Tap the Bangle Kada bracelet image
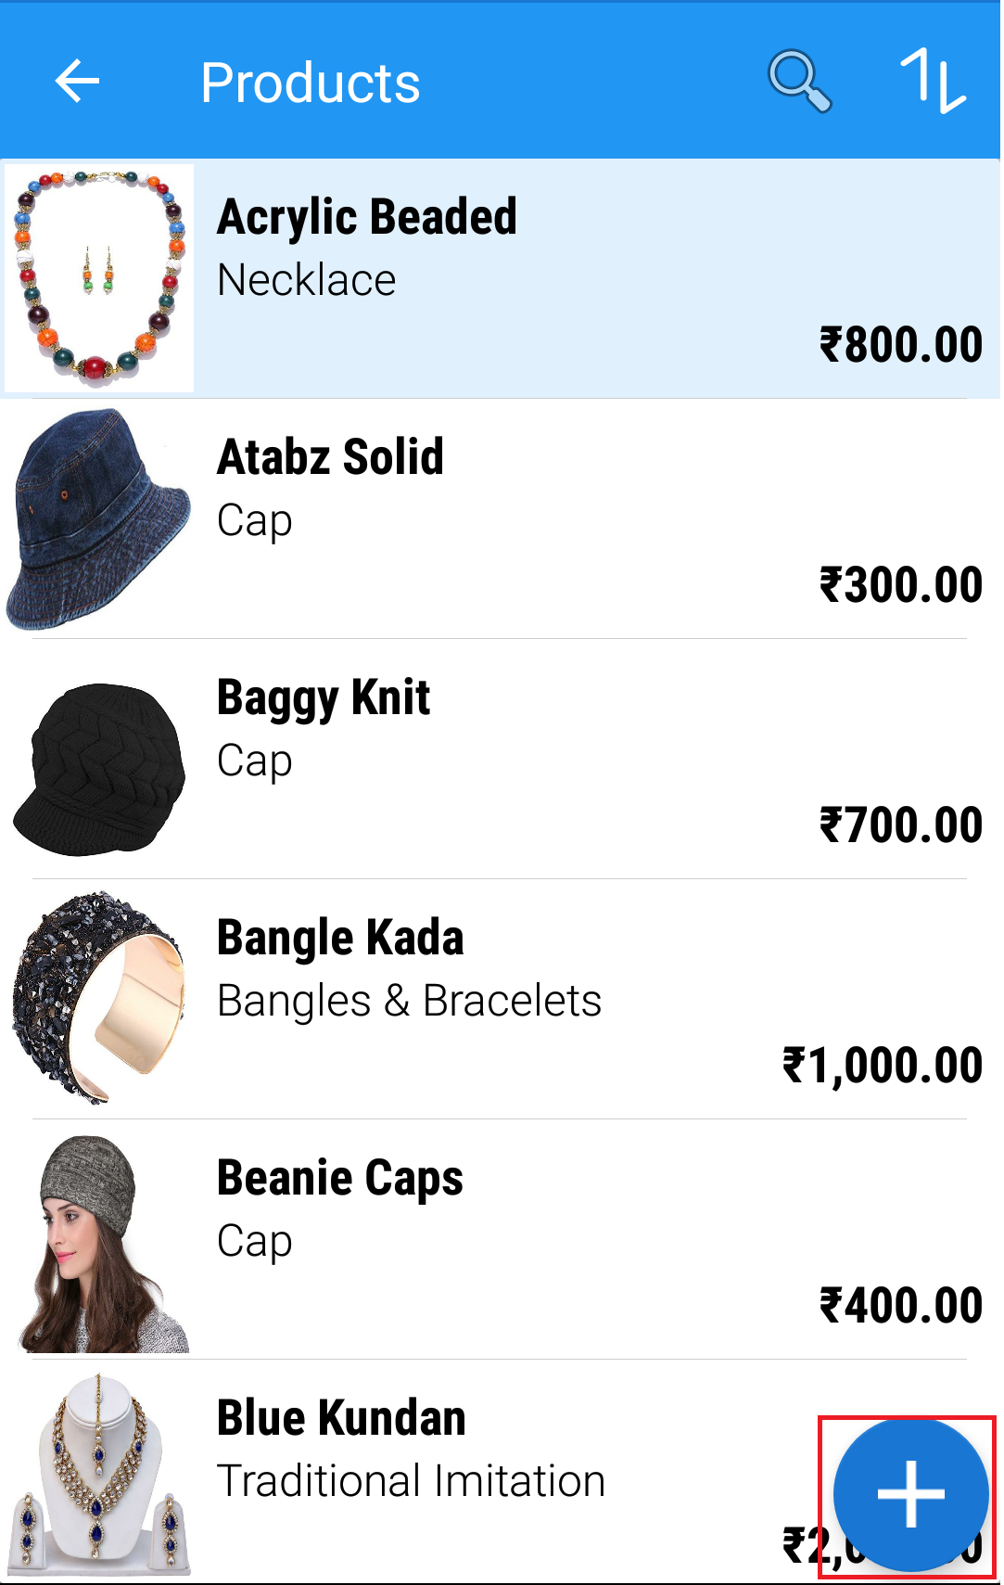 (x=99, y=999)
